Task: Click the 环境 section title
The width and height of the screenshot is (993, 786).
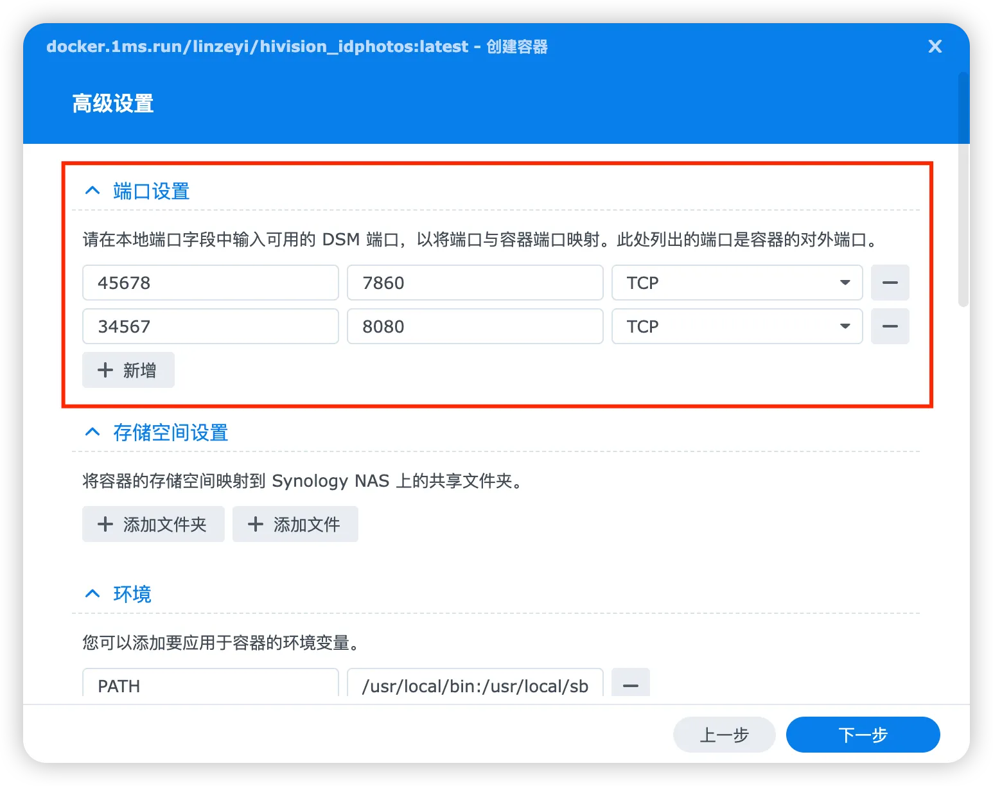Action: click(x=132, y=595)
